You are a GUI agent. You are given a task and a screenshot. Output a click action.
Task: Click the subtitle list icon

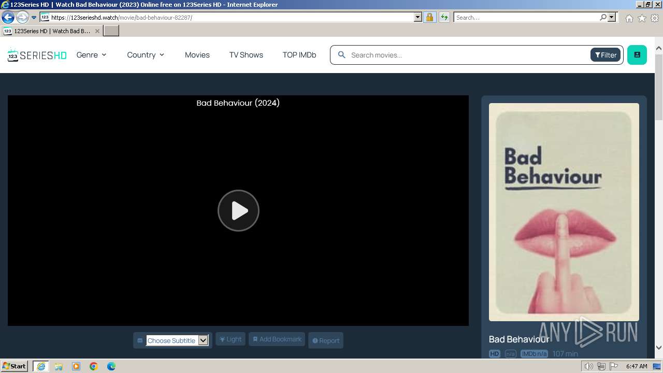140,340
